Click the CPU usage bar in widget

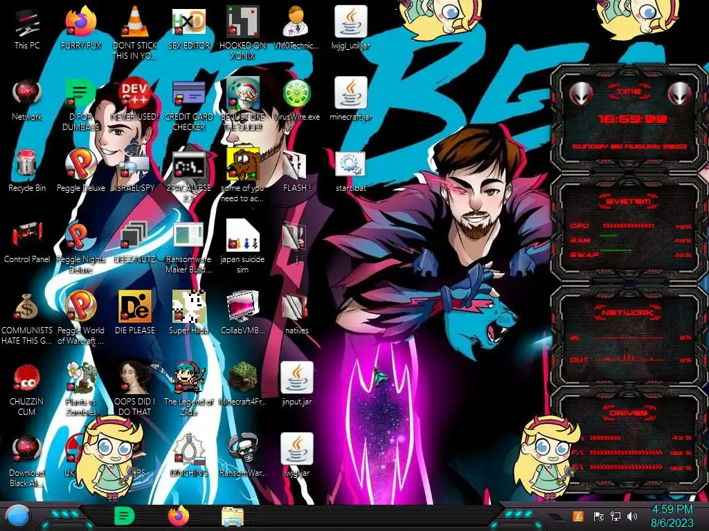(628, 226)
